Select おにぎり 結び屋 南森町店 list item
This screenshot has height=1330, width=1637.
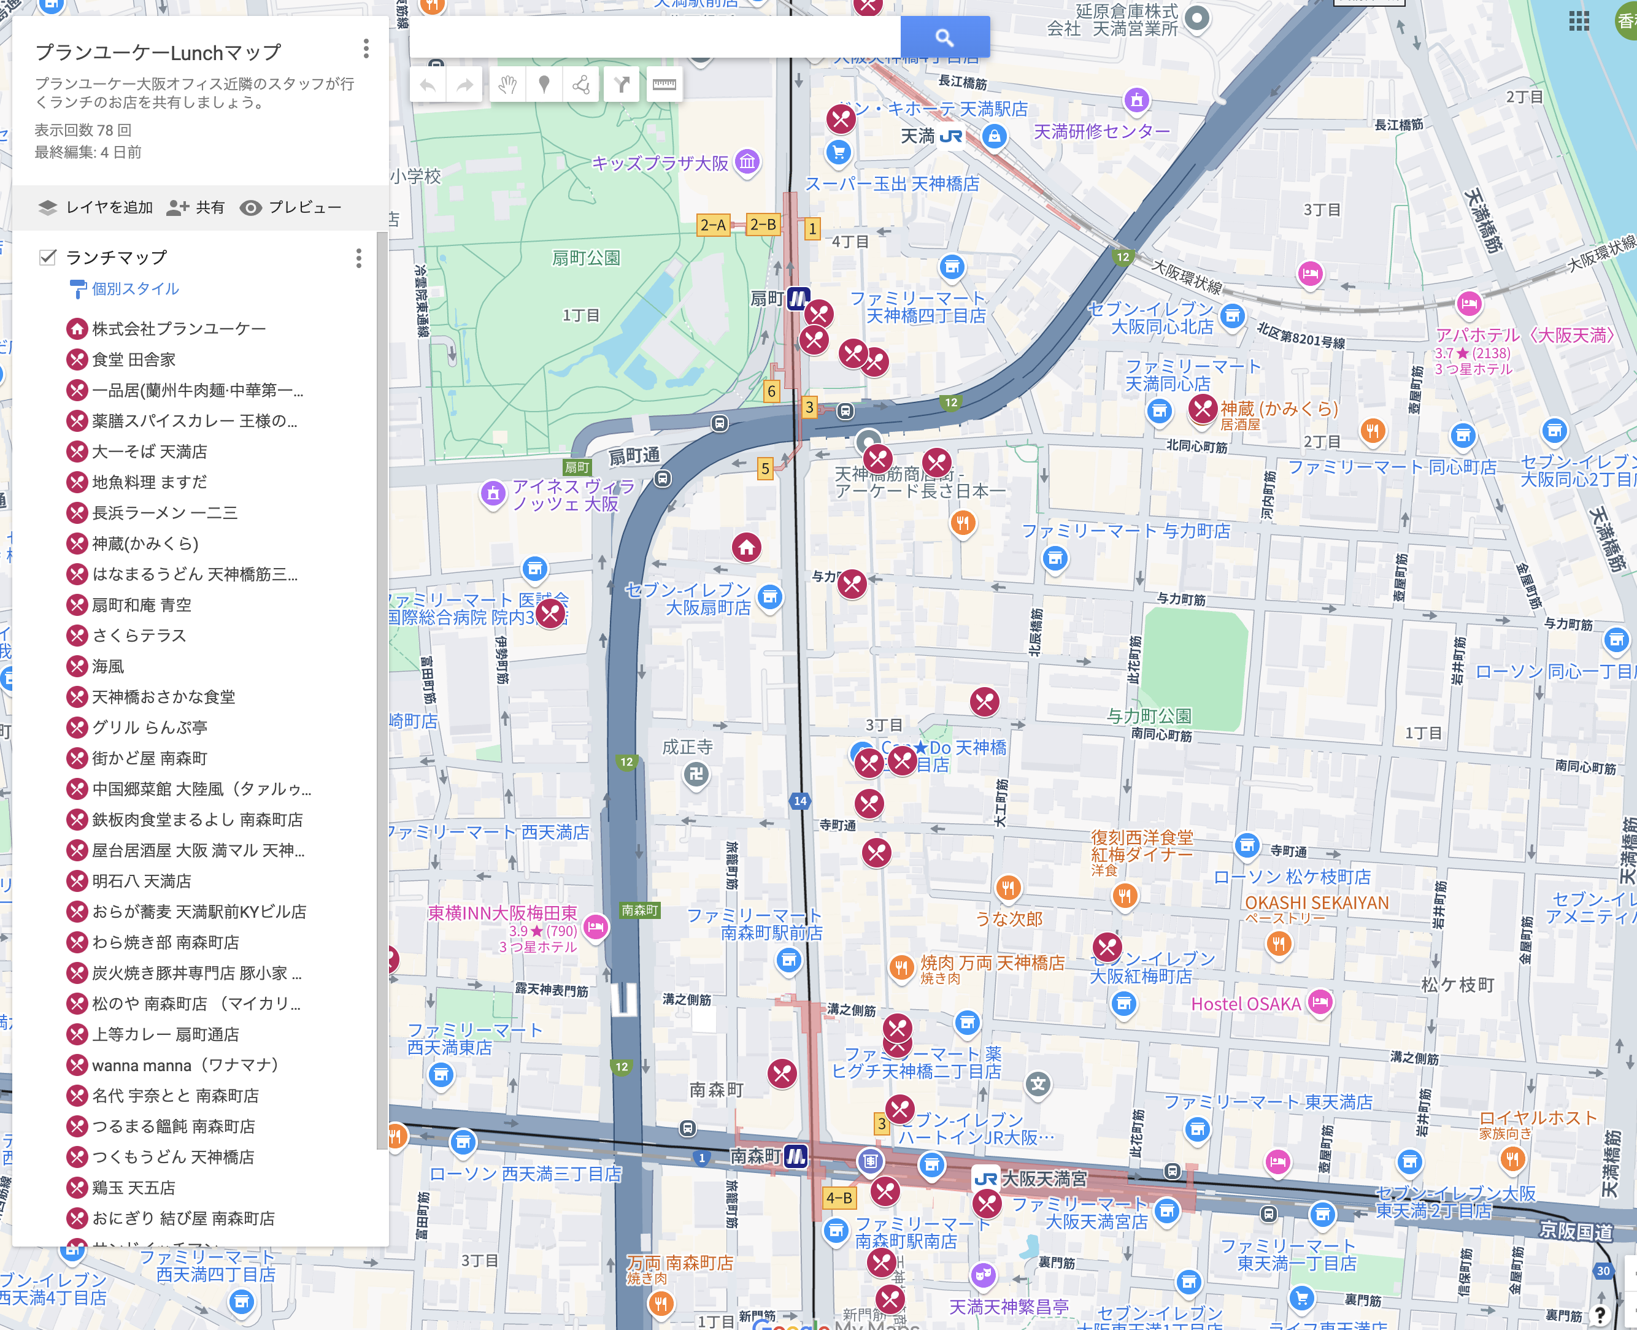click(x=183, y=1218)
